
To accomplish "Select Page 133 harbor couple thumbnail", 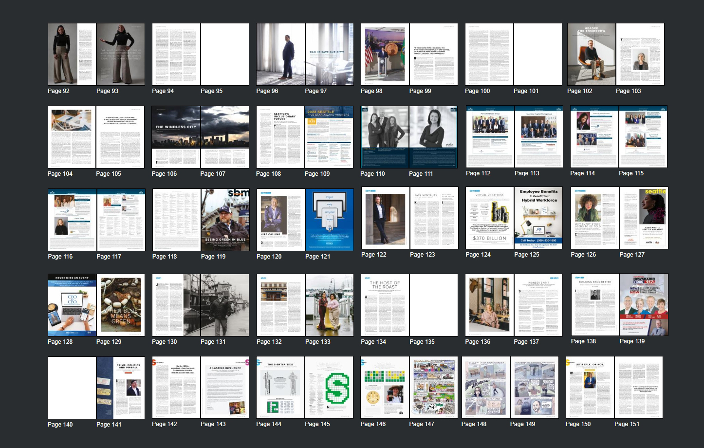I will (330, 305).
